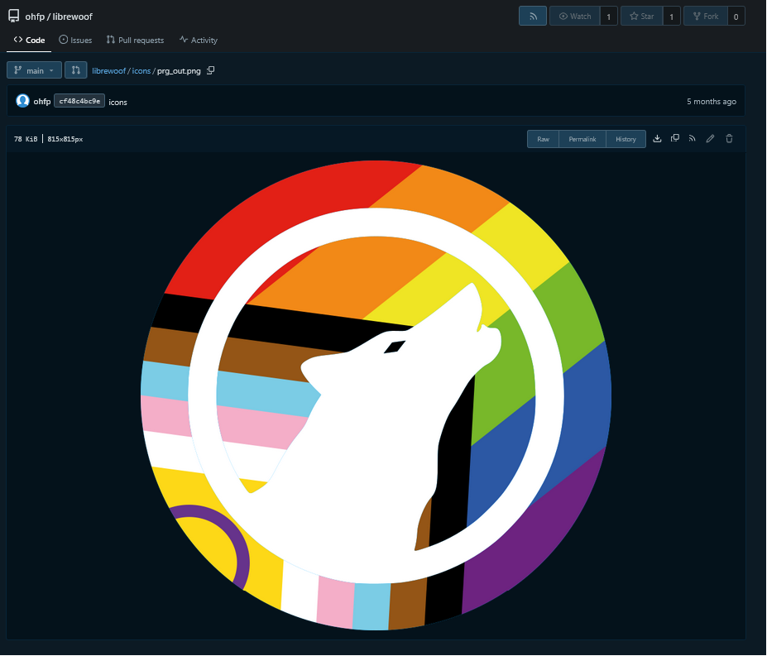The image size is (767, 656).
Task: Open ohfp user avatar
Action: pyautogui.click(x=22, y=101)
